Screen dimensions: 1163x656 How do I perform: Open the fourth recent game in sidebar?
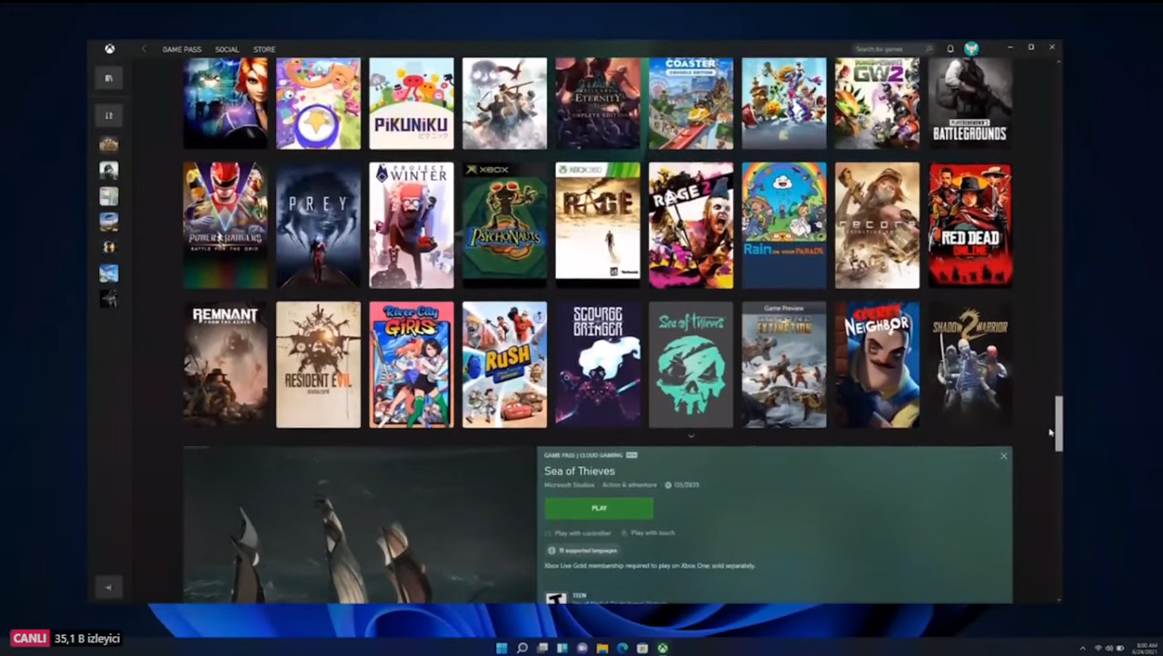point(109,221)
